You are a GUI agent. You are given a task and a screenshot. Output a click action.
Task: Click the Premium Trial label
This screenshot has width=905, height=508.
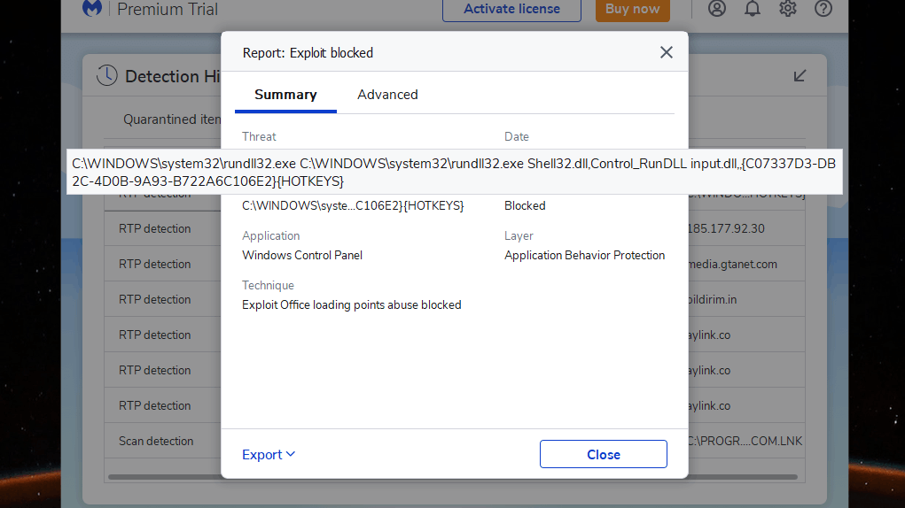point(168,9)
